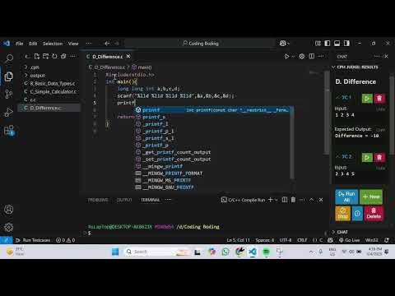
Task: Select the D_Difference.c editor tab
Action: pos(108,57)
